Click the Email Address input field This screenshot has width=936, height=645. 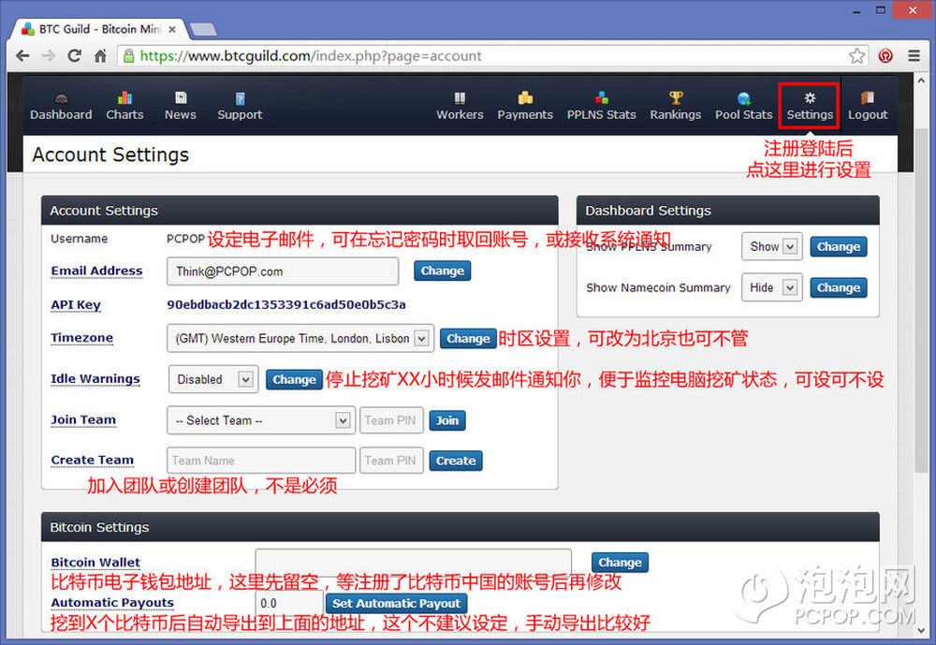coord(283,271)
